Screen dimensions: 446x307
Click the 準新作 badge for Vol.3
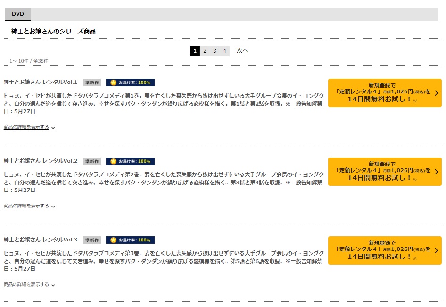92,240
